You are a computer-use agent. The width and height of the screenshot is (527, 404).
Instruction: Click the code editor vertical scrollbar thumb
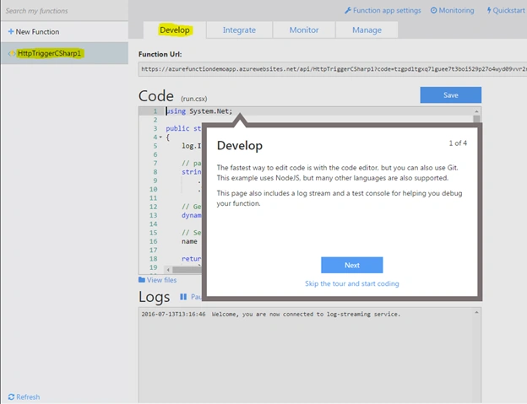point(476,120)
